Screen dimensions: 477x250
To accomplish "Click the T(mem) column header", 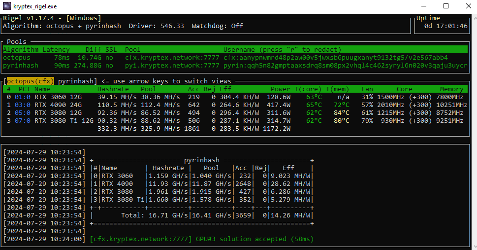I will (338, 89).
